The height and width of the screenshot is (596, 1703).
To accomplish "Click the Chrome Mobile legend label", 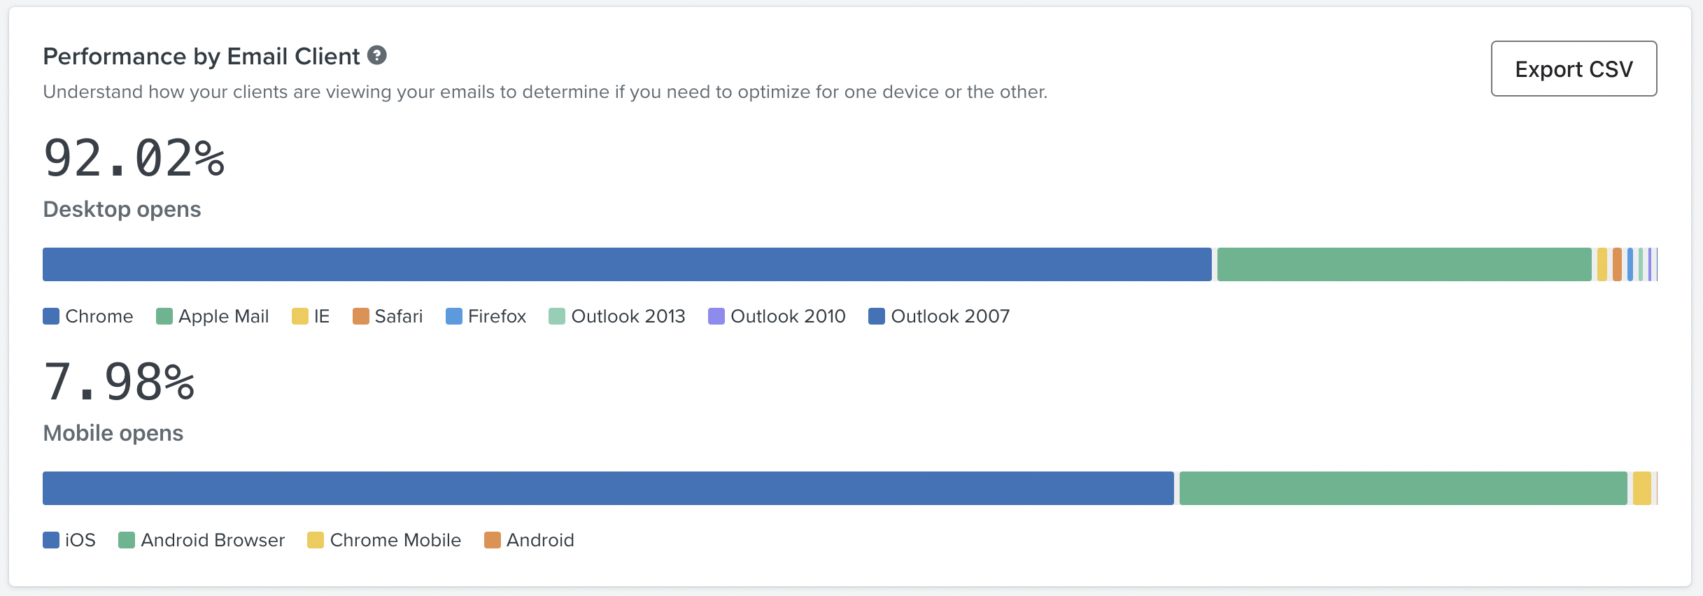I will coord(395,539).
